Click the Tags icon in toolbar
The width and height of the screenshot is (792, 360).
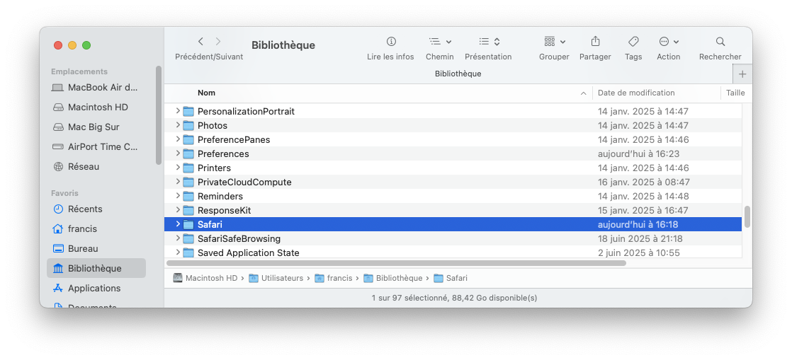click(633, 42)
